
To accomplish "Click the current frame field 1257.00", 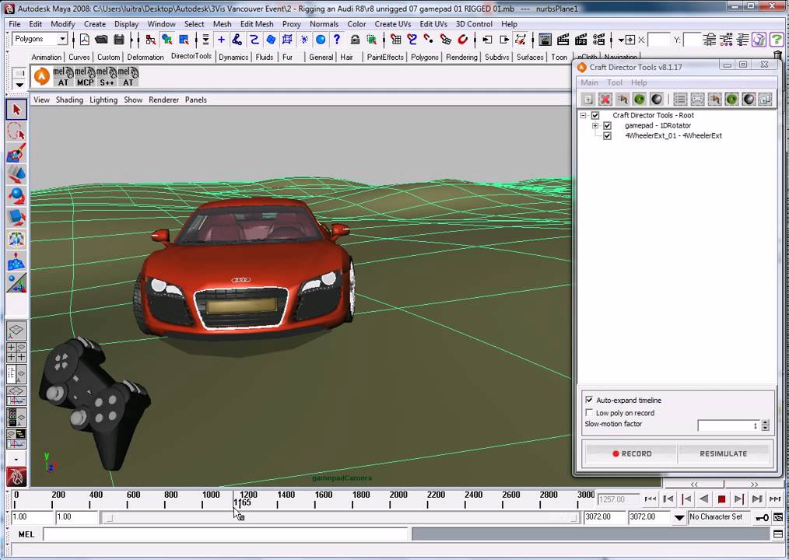I will click(619, 499).
